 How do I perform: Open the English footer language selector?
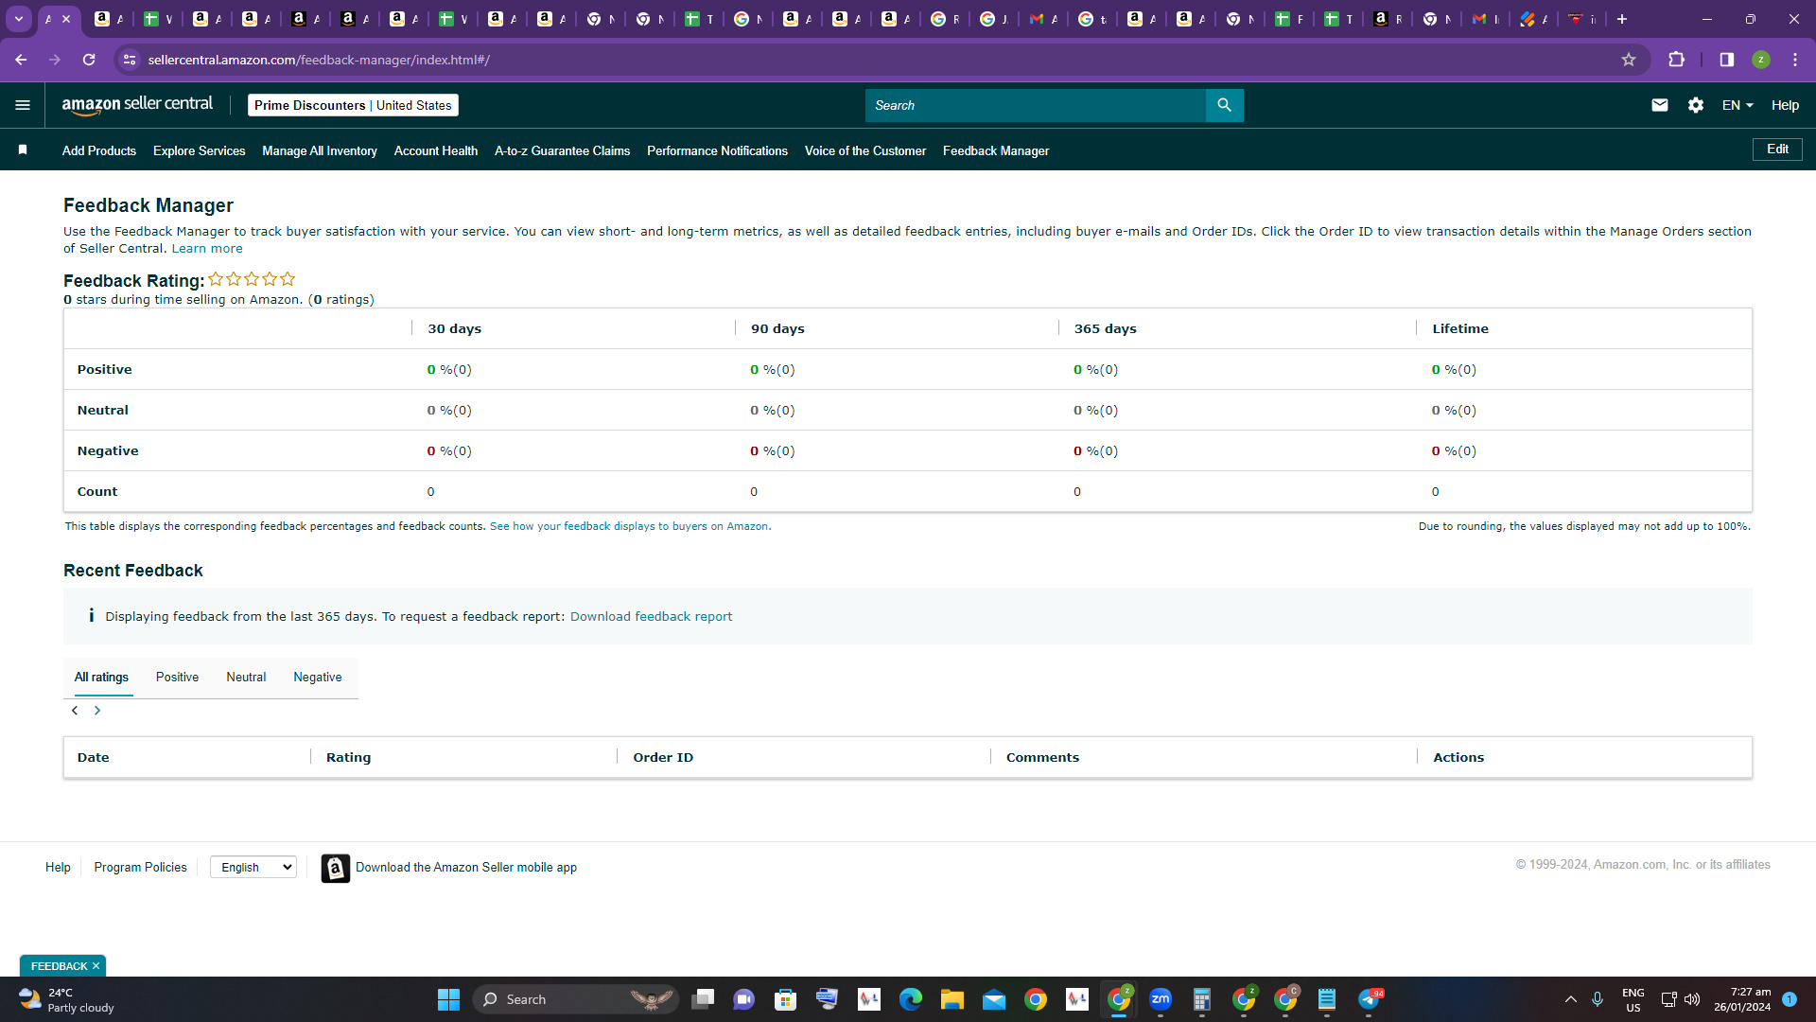coord(253,867)
